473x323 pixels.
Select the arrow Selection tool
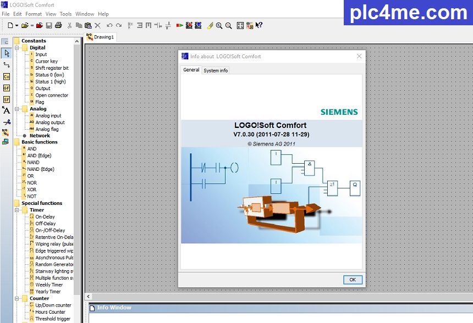(6, 53)
